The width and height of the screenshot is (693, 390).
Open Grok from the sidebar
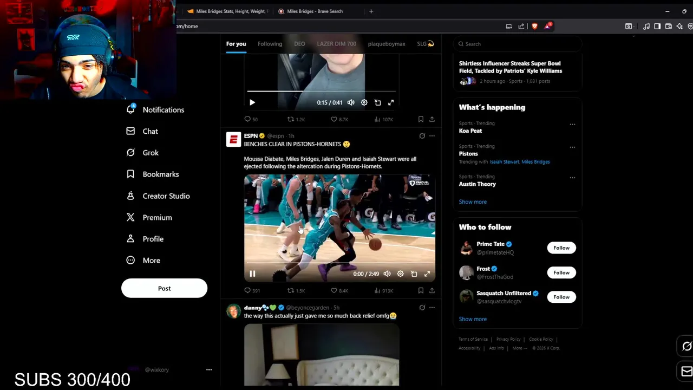tap(142, 153)
